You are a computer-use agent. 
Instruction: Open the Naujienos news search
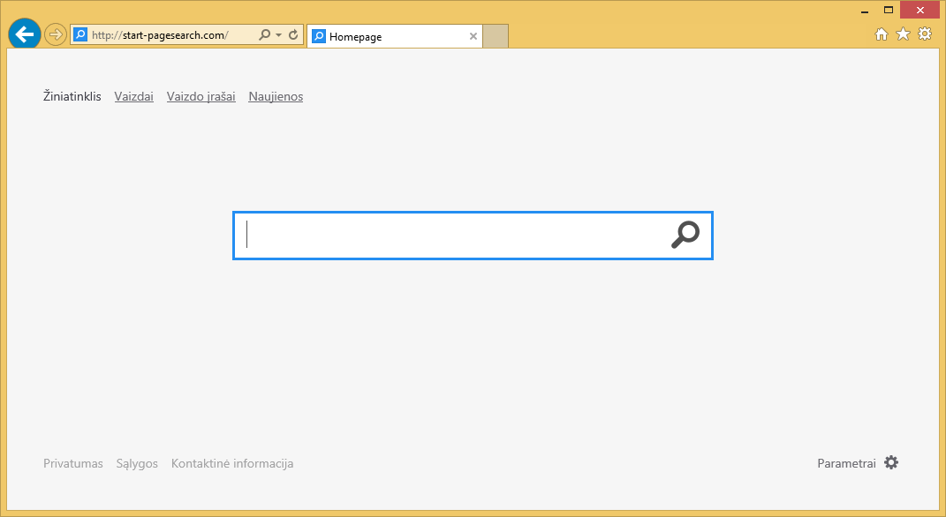click(x=275, y=96)
